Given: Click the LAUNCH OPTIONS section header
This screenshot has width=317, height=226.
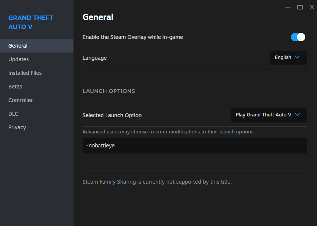Looking at the screenshot, I should pos(109,91).
